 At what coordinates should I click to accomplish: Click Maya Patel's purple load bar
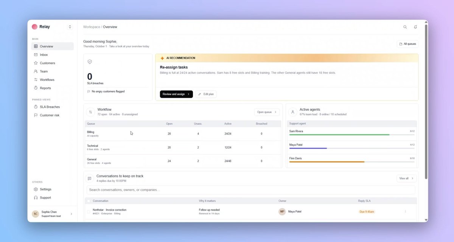(x=308, y=148)
